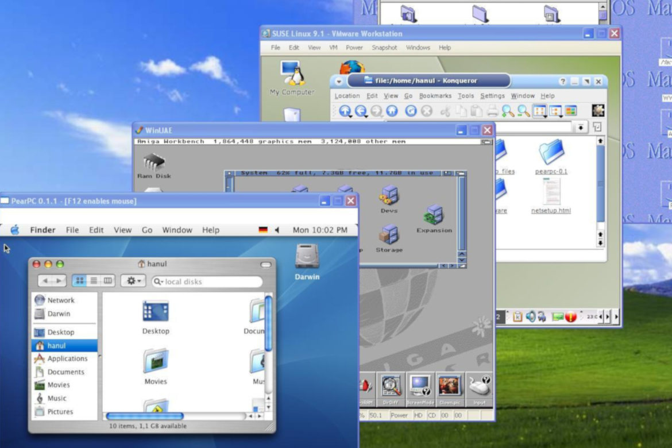Click the Clown.pic icon in Amiga dock
The image size is (672, 448).
pos(449,389)
